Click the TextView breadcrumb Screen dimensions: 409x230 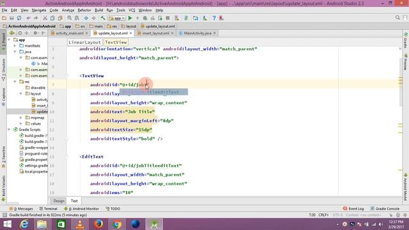click(x=116, y=42)
